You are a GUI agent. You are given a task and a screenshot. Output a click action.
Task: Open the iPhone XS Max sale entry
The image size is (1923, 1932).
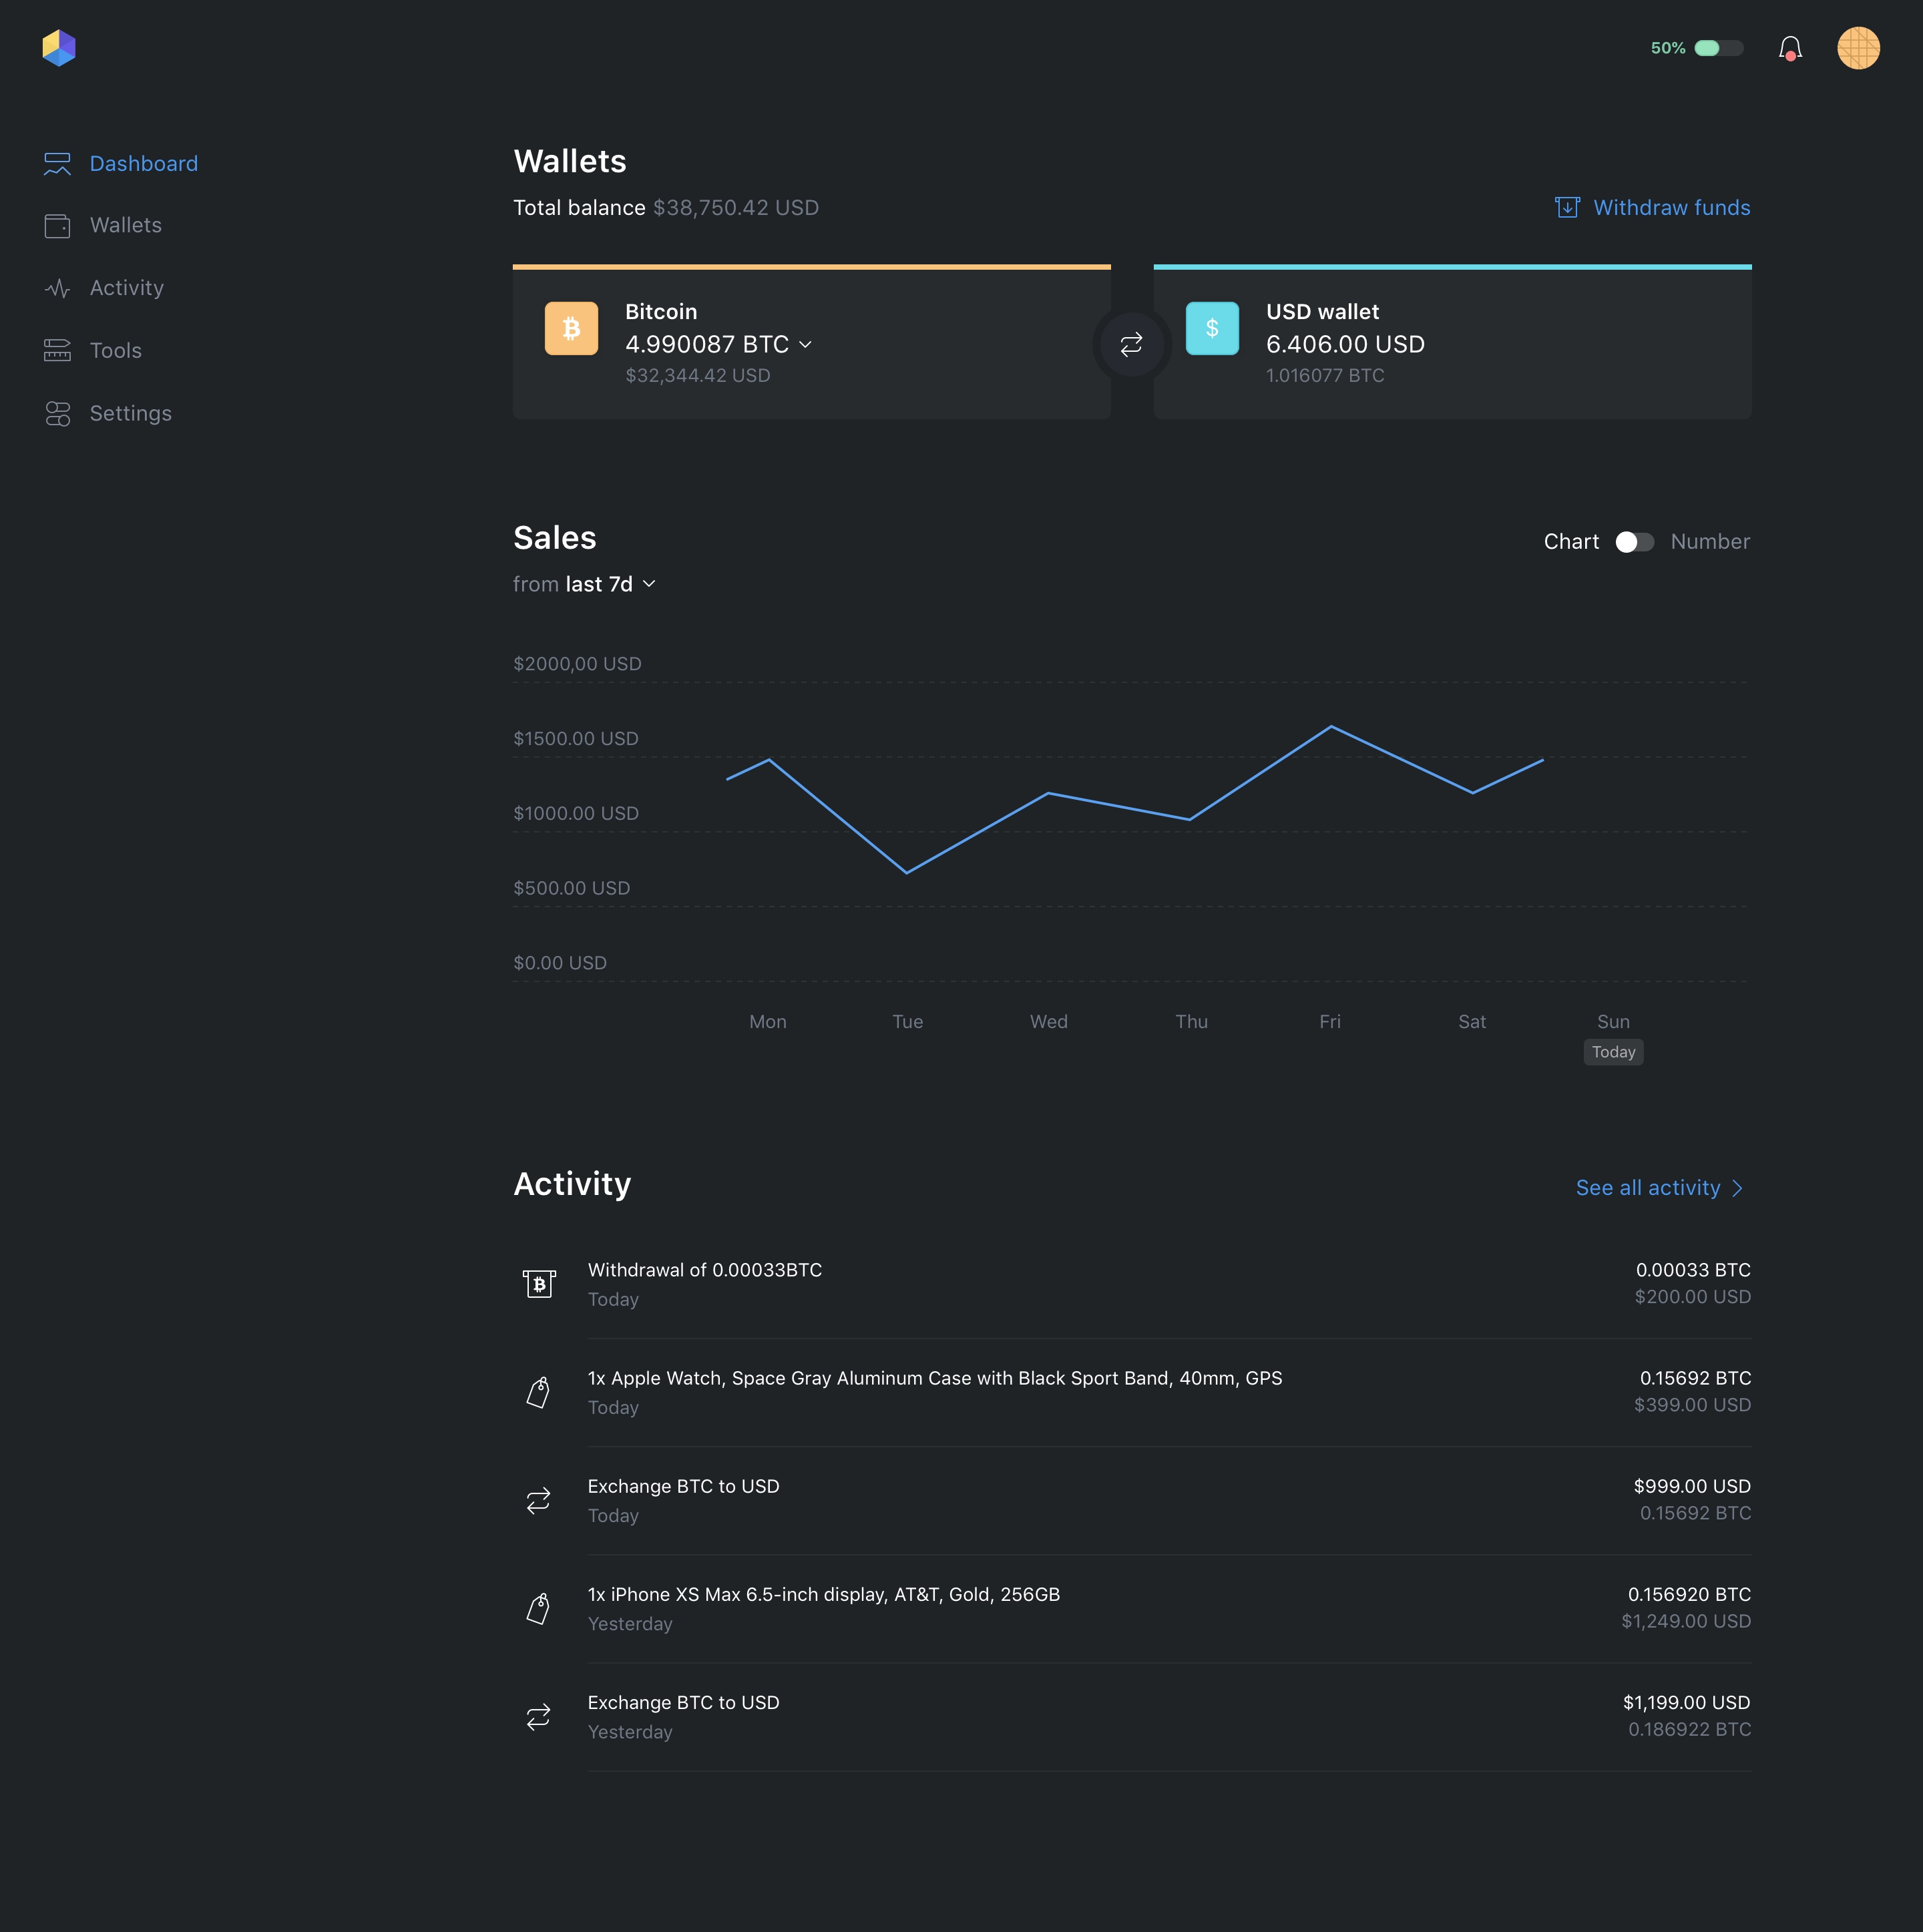tap(1131, 1609)
